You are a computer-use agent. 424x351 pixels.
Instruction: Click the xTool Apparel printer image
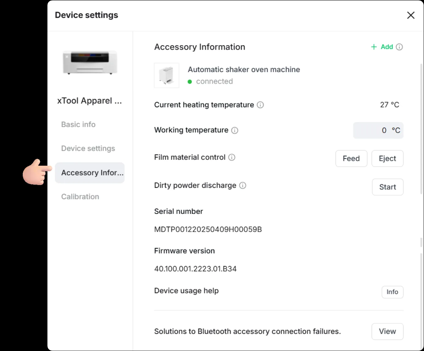click(90, 63)
